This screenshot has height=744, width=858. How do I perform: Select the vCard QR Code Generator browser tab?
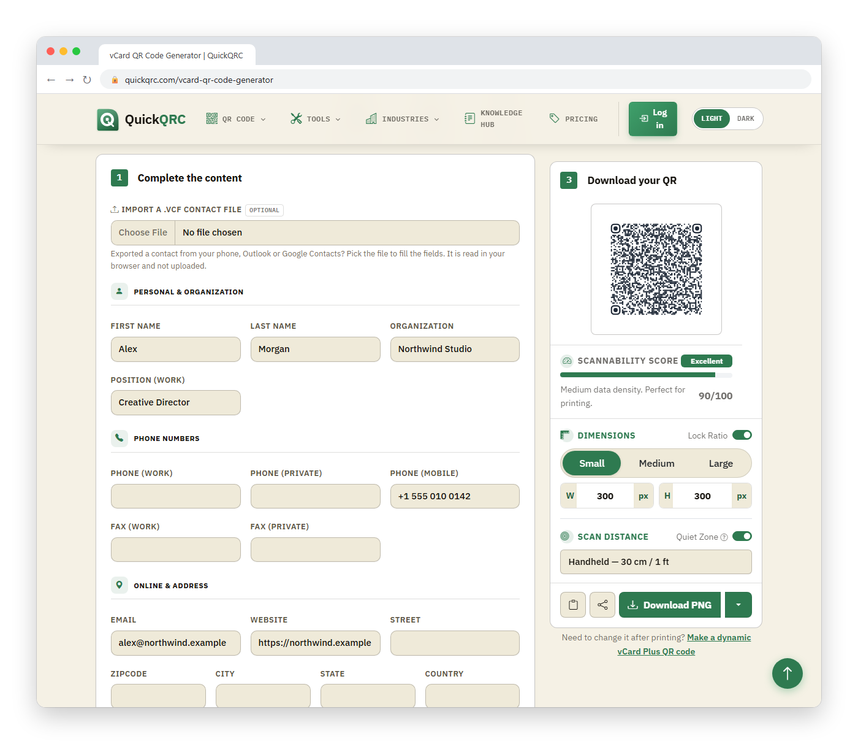(177, 55)
